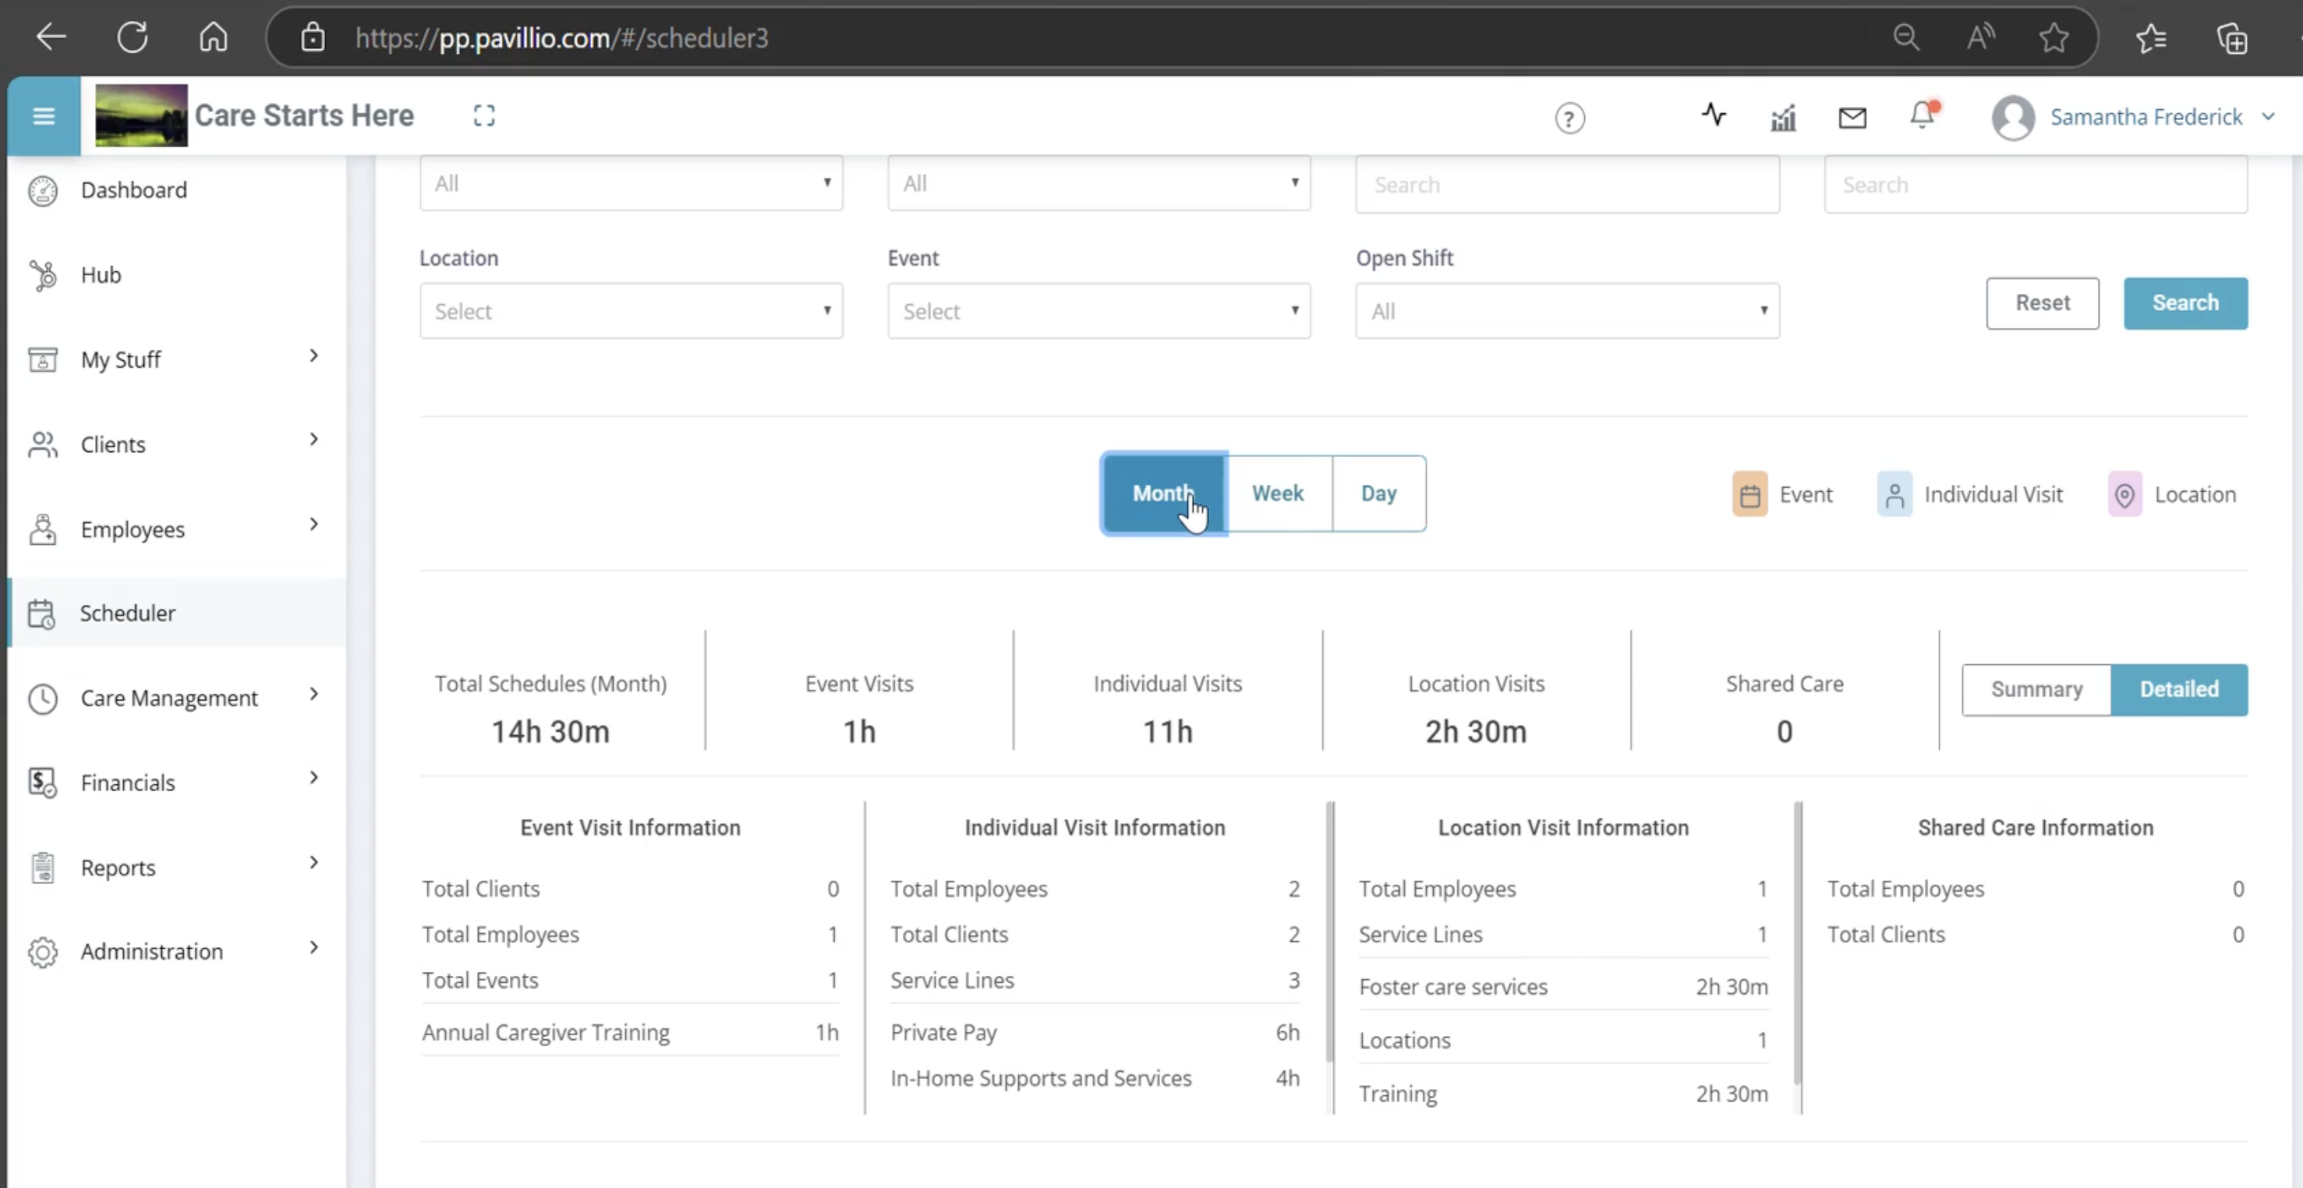2303x1188 pixels.
Task: Open the Open Shift All dropdown
Action: click(1566, 310)
